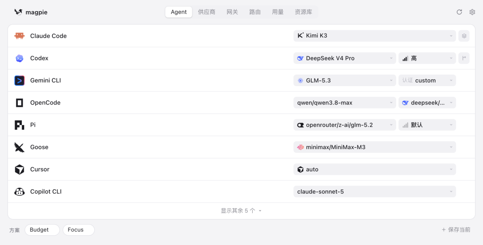
Task: Switch to the 路由 tab
Action: coord(255,12)
